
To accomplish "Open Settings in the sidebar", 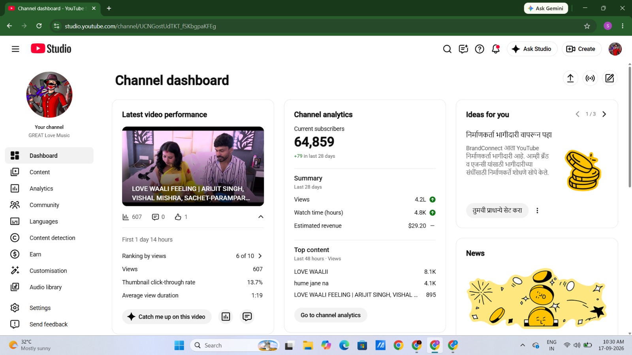I will click(49, 308).
